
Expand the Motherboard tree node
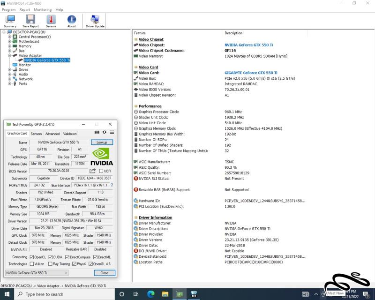[9, 41]
